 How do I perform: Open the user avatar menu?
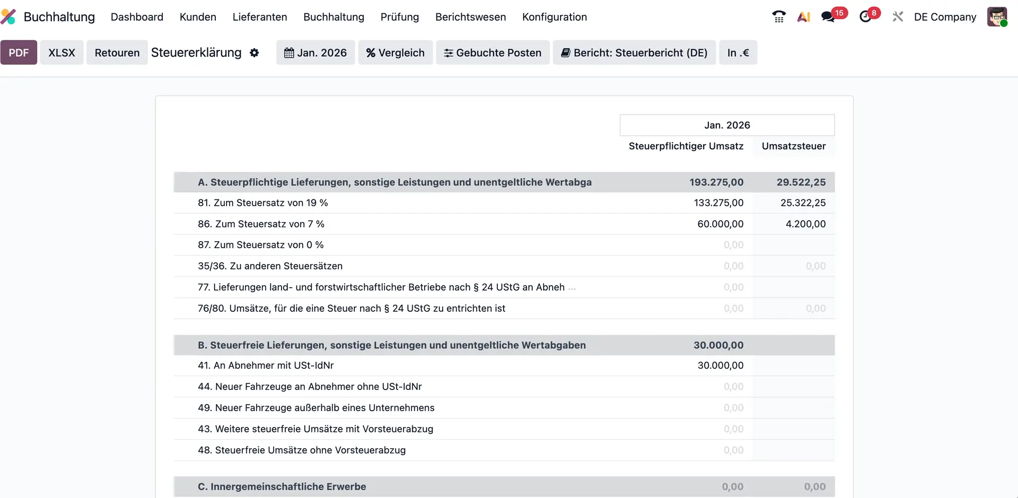[998, 16]
